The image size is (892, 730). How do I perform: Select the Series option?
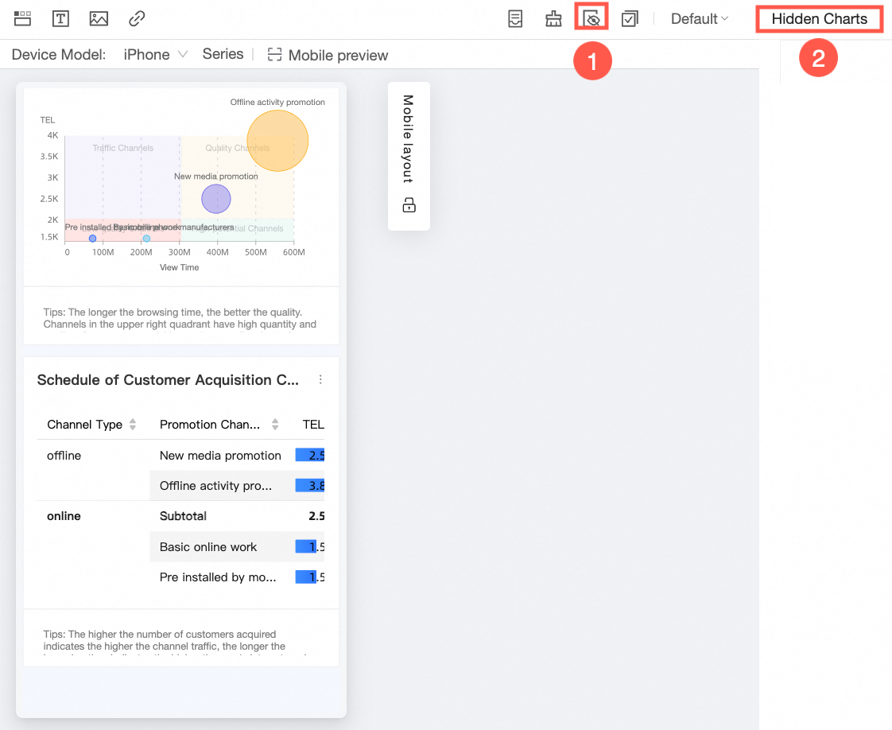223,54
